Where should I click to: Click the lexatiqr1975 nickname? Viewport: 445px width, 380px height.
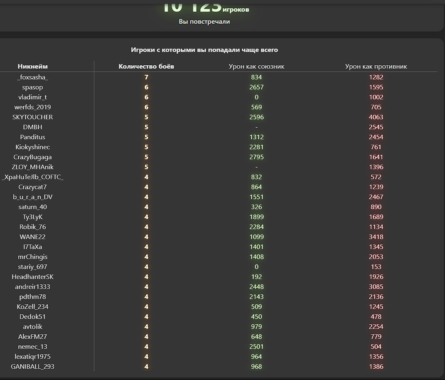[32, 357]
